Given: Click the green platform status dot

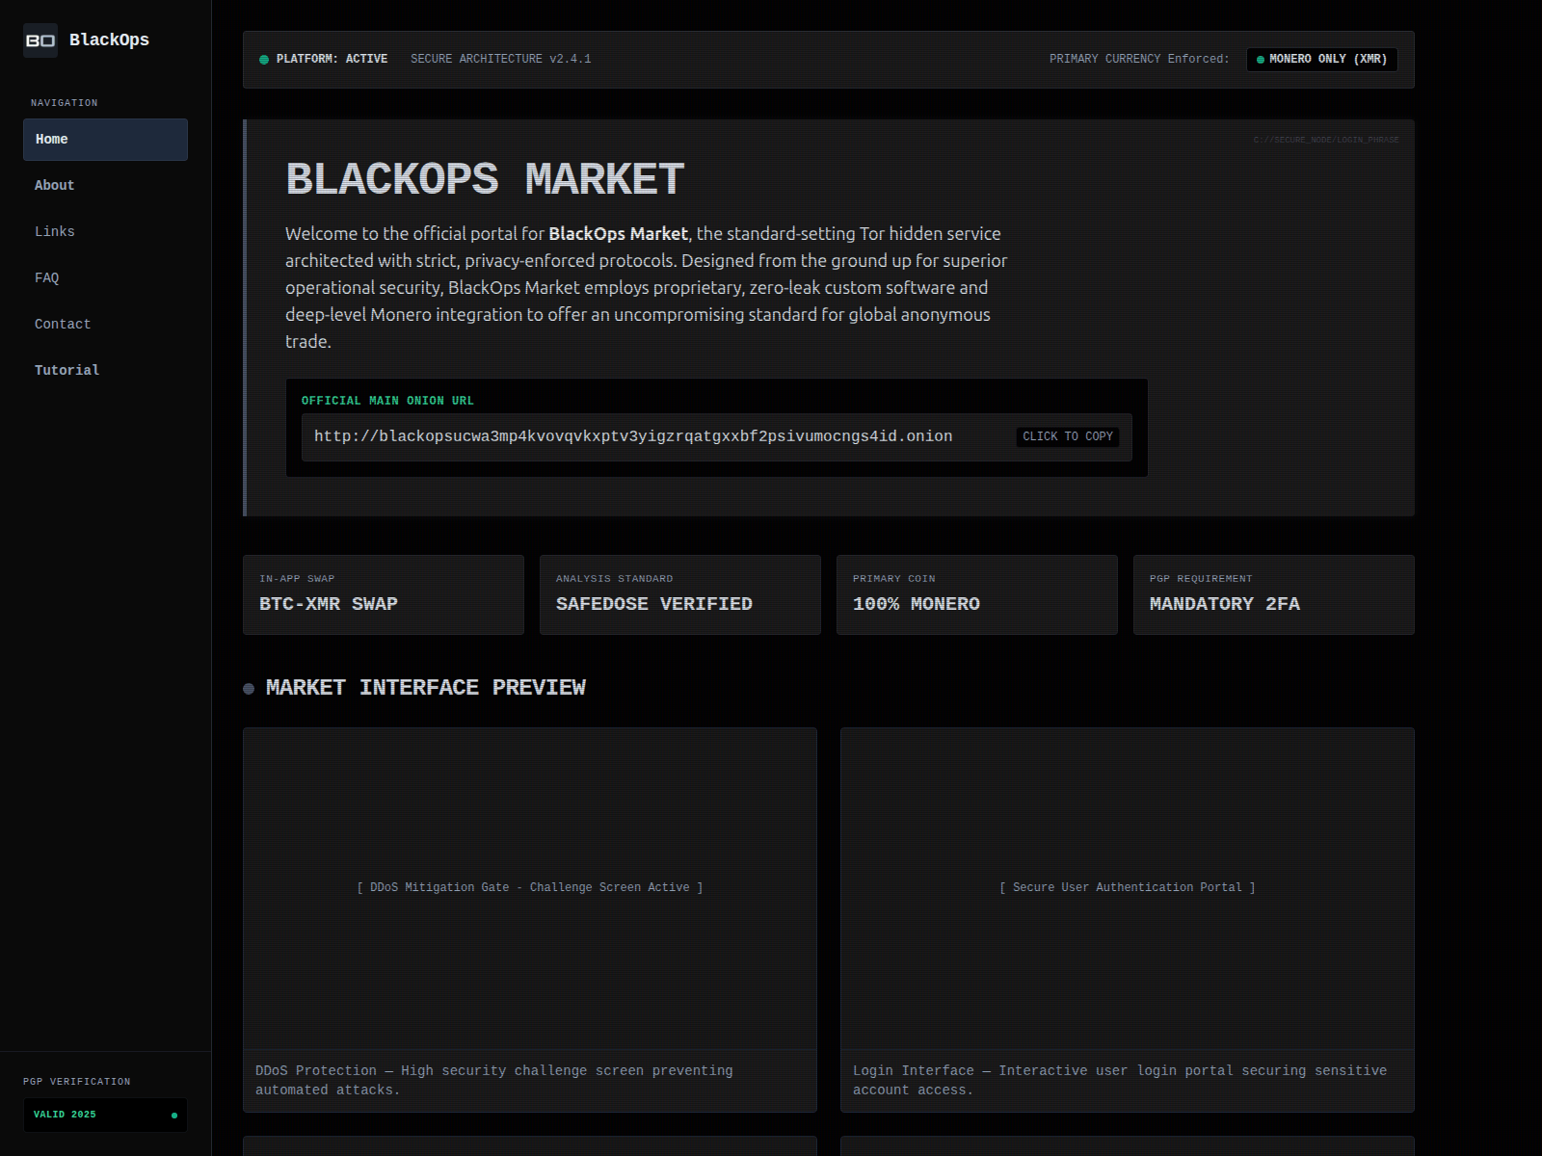Looking at the screenshot, I should tap(264, 60).
